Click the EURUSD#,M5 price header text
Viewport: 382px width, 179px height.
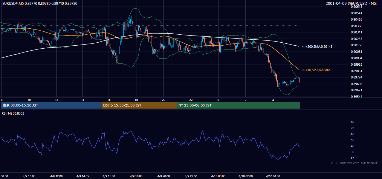click(x=39, y=3)
